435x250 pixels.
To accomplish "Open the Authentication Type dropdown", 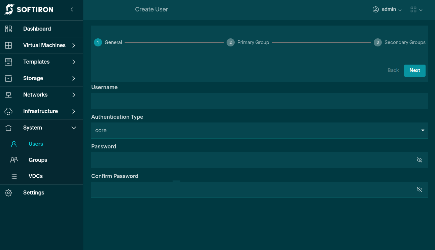I will [x=259, y=131].
